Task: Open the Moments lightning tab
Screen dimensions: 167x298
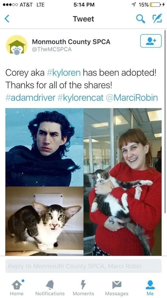Action: click(x=83, y=287)
